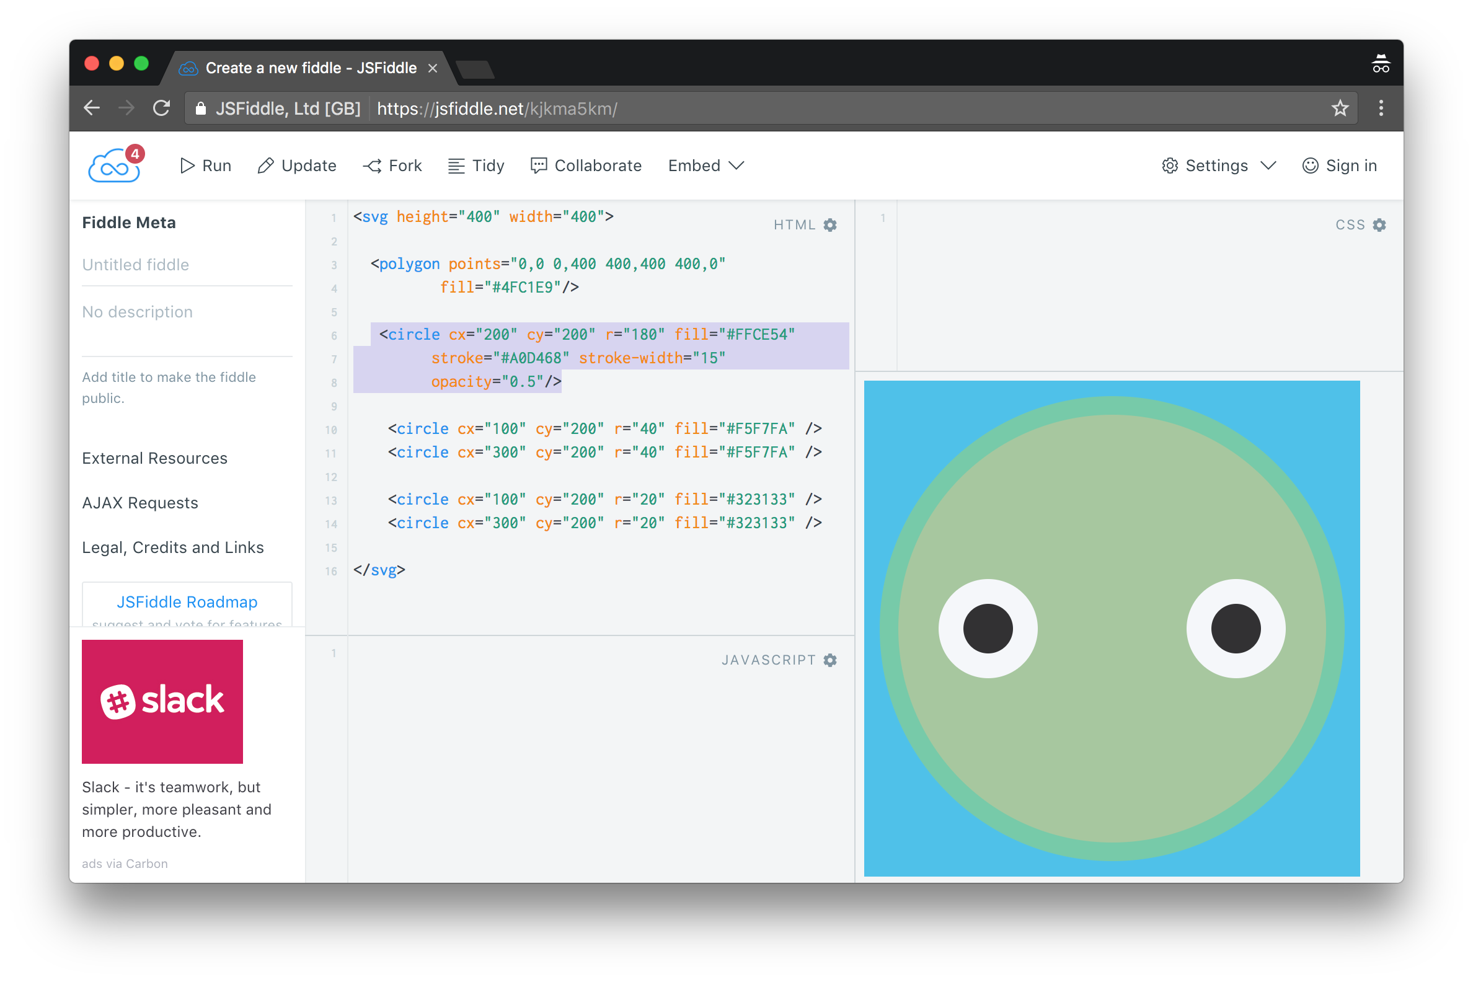This screenshot has width=1473, height=982.
Task: Expand the AJAX Requests section
Action: [x=140, y=503]
